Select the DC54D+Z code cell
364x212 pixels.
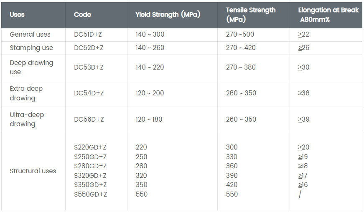click(x=89, y=93)
